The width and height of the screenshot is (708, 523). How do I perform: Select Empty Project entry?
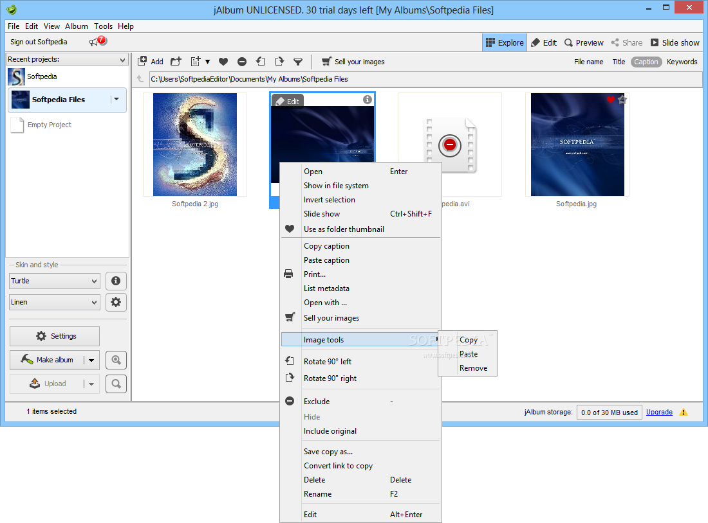[67, 125]
